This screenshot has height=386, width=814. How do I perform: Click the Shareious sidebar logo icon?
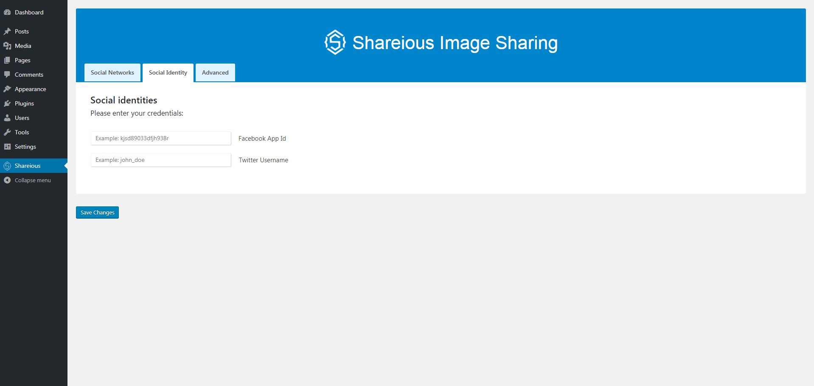click(x=7, y=166)
